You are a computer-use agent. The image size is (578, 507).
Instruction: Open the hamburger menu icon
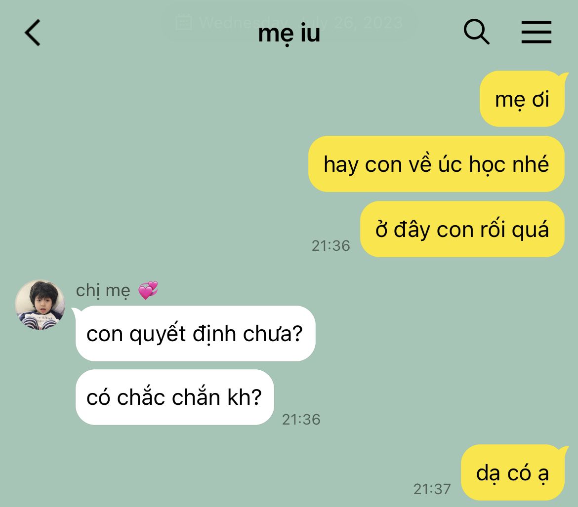click(x=536, y=32)
